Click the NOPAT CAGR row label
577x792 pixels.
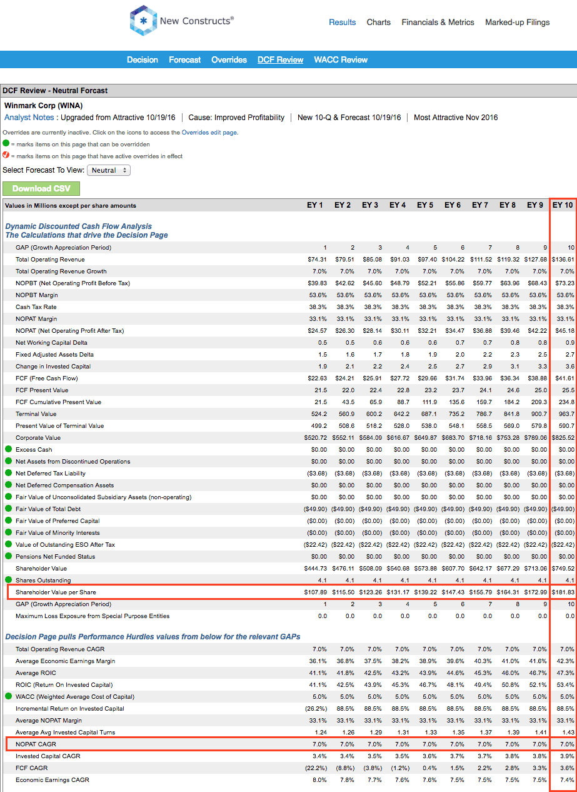34,744
